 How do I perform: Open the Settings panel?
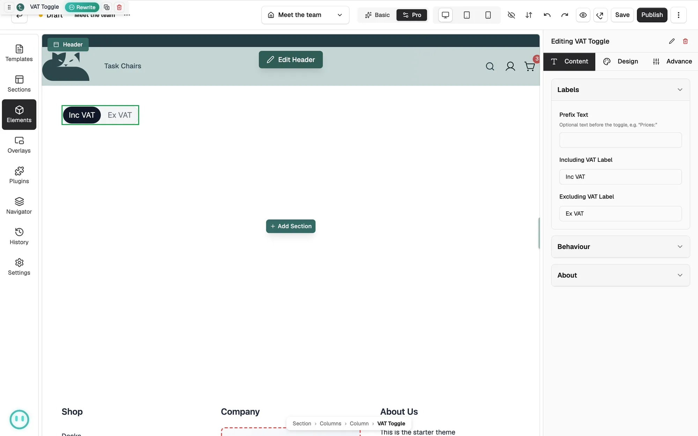point(19,267)
